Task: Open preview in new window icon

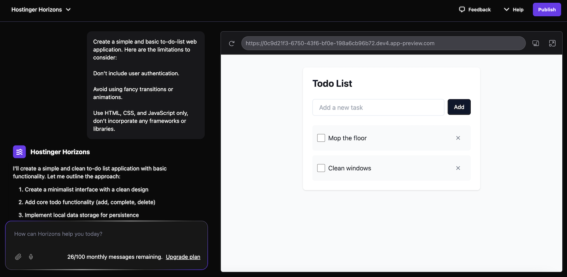Action: pos(552,44)
